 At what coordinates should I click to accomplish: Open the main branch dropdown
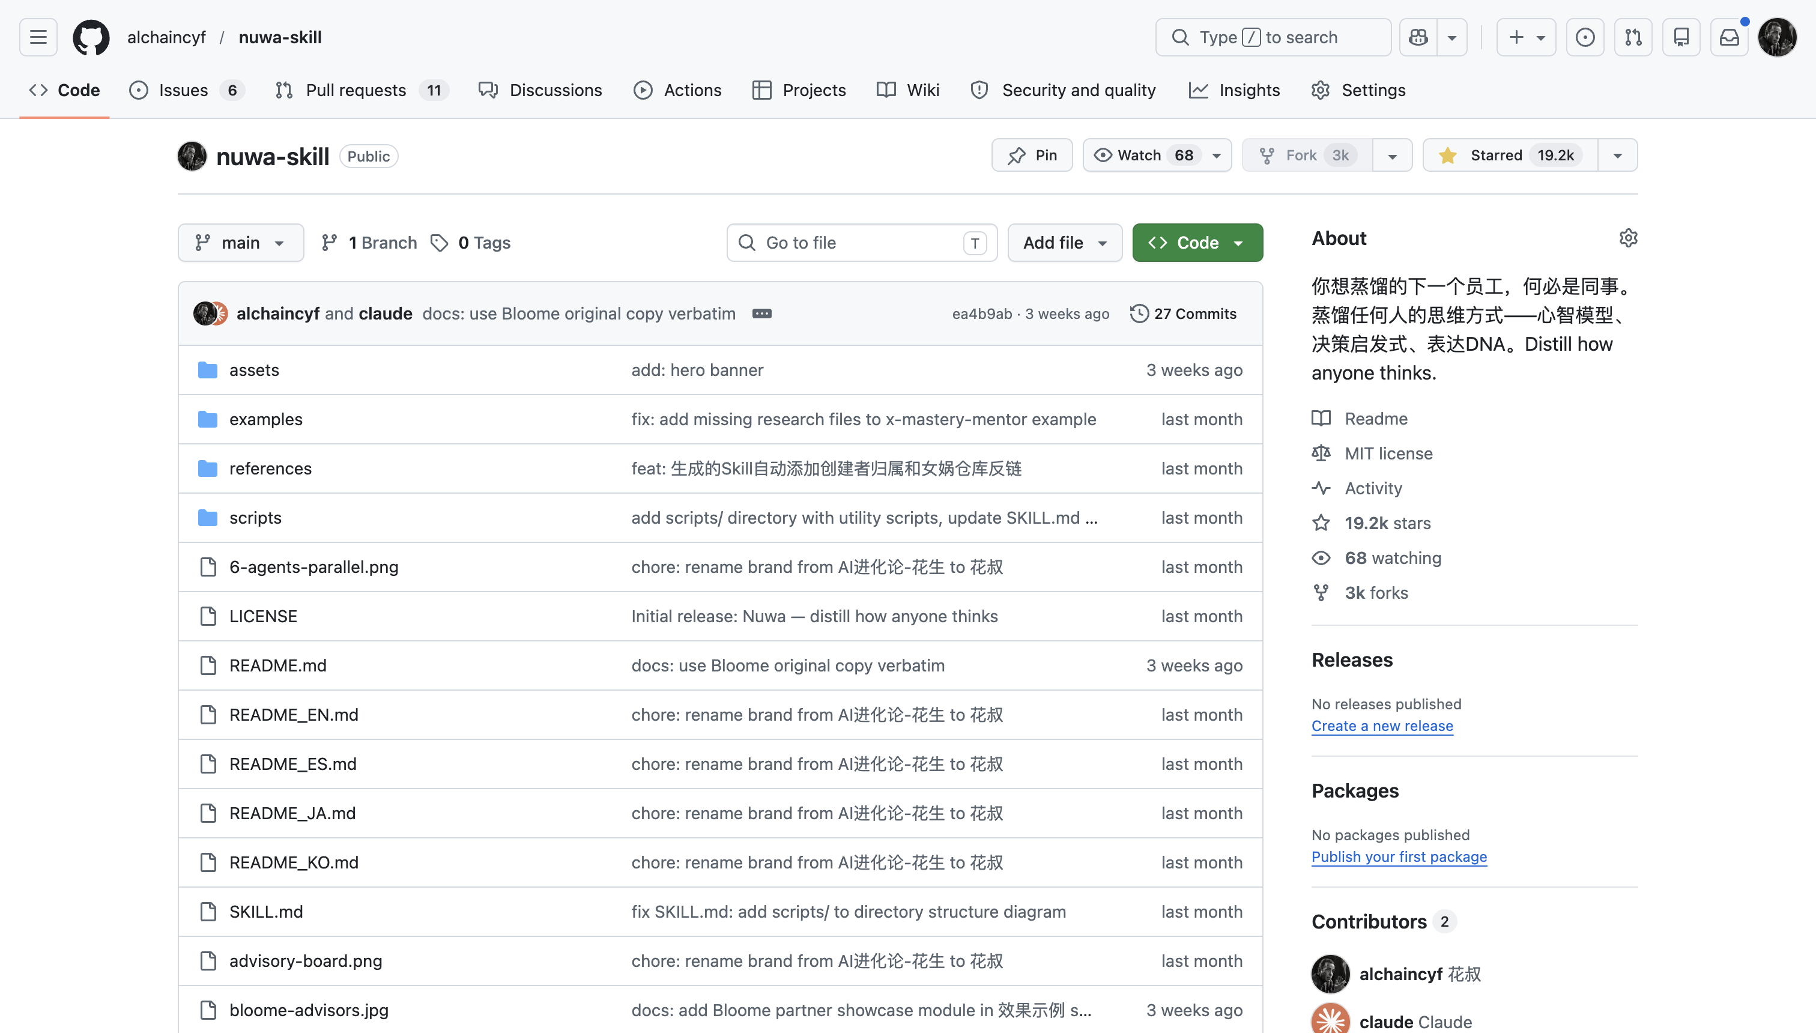tap(240, 243)
